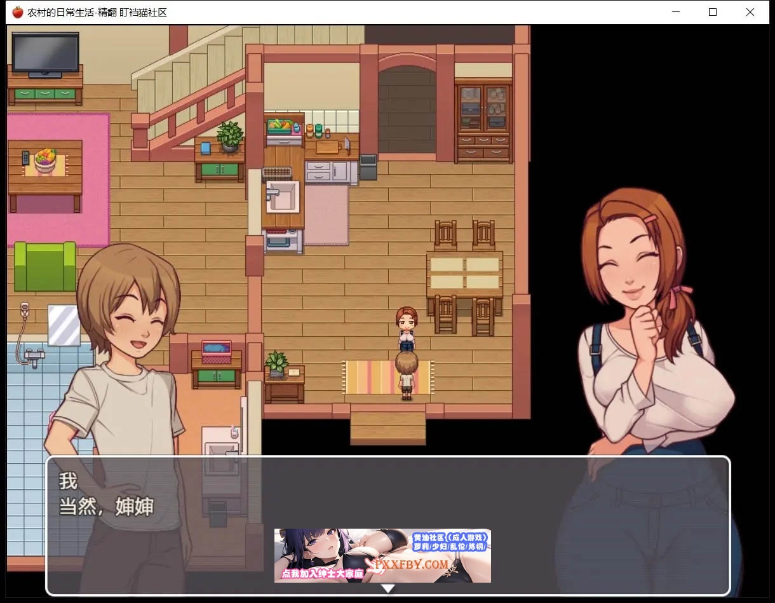Maximize the game window
Viewport: 775px width, 603px height.
(713, 12)
